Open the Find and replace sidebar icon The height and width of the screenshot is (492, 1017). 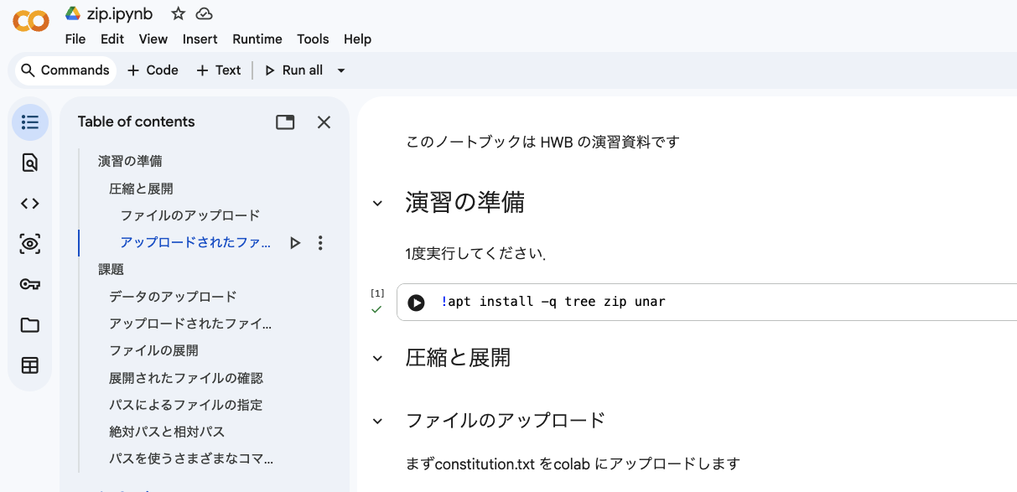pyautogui.click(x=30, y=163)
